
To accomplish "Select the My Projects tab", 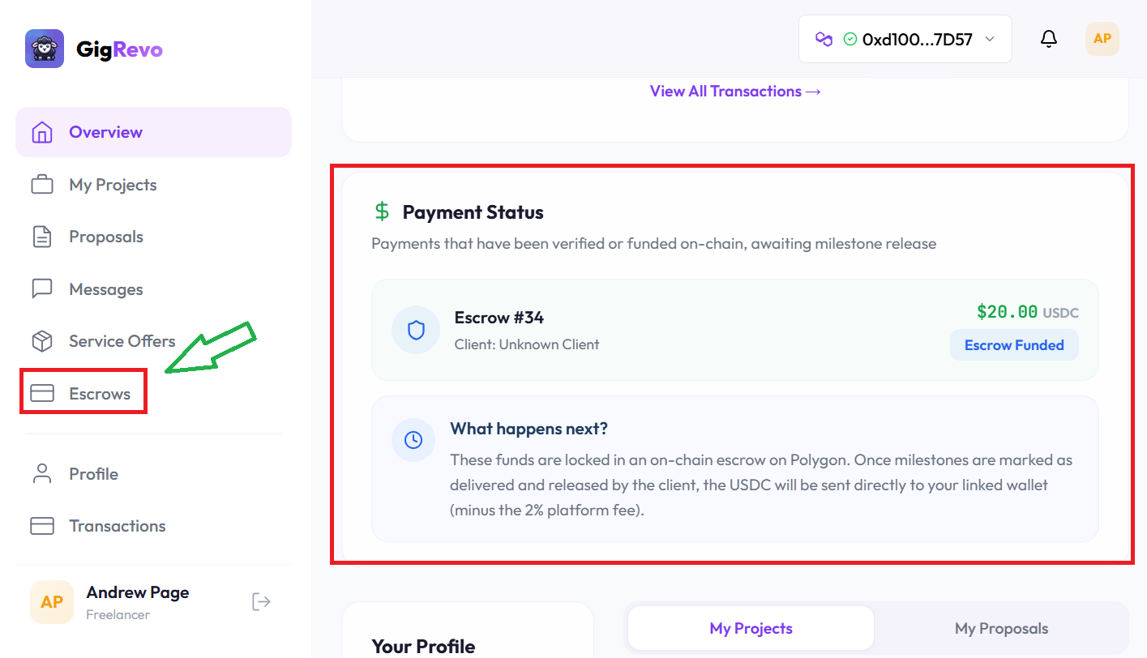I will tap(750, 628).
